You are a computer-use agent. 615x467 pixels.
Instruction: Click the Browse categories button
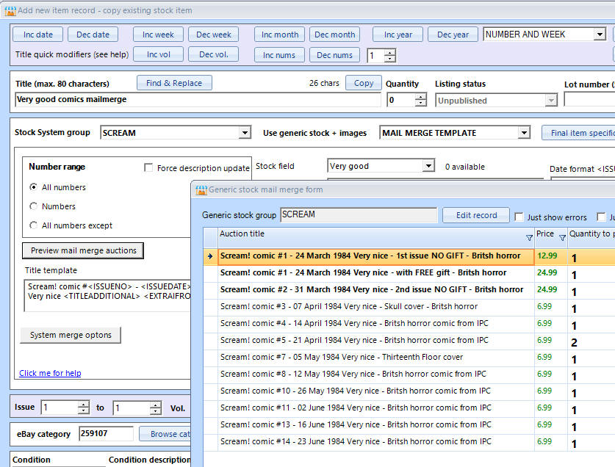click(x=165, y=434)
